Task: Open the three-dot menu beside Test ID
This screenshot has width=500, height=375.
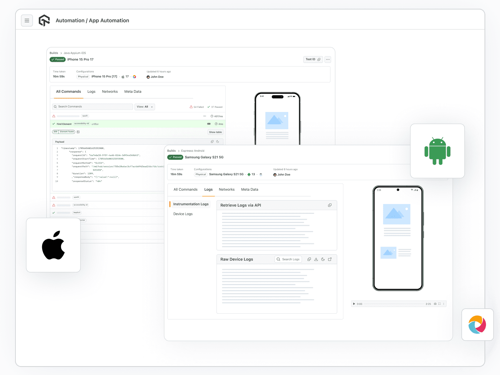Action: point(328,59)
